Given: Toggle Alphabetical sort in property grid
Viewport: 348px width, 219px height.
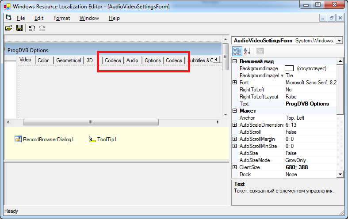Looking at the screenshot, I should click(247, 51).
